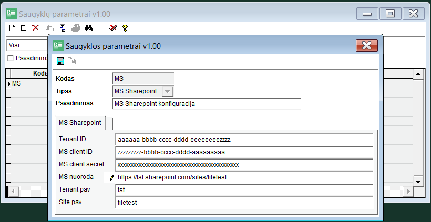Save using the floppy disk icon in dialog
Screen dimensions: 431x222
[x=60, y=61]
